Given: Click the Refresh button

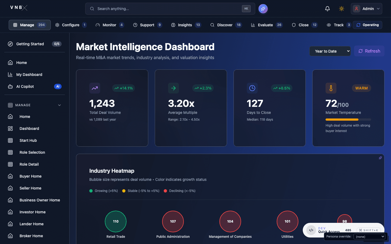Looking at the screenshot, I should pos(369,51).
